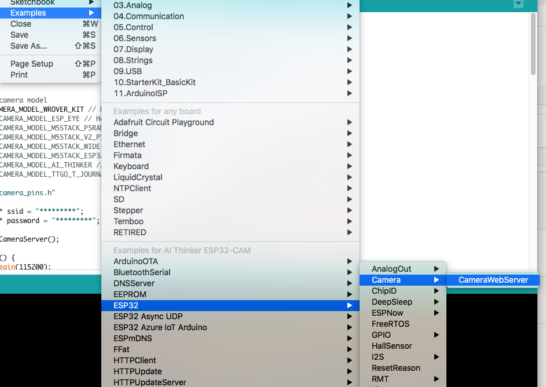Click CAMERA_MODEL_TTGO_T_JOURNAL line in code

(x=50, y=174)
